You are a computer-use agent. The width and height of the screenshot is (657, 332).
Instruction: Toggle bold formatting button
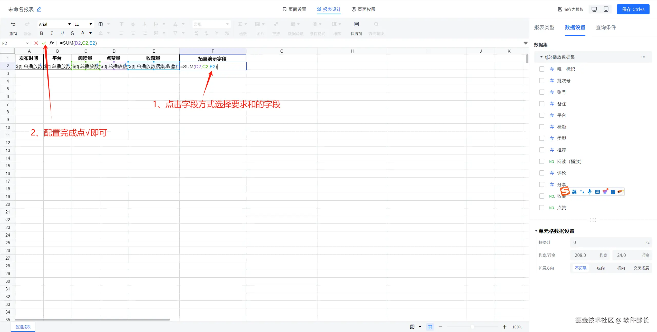pos(42,33)
